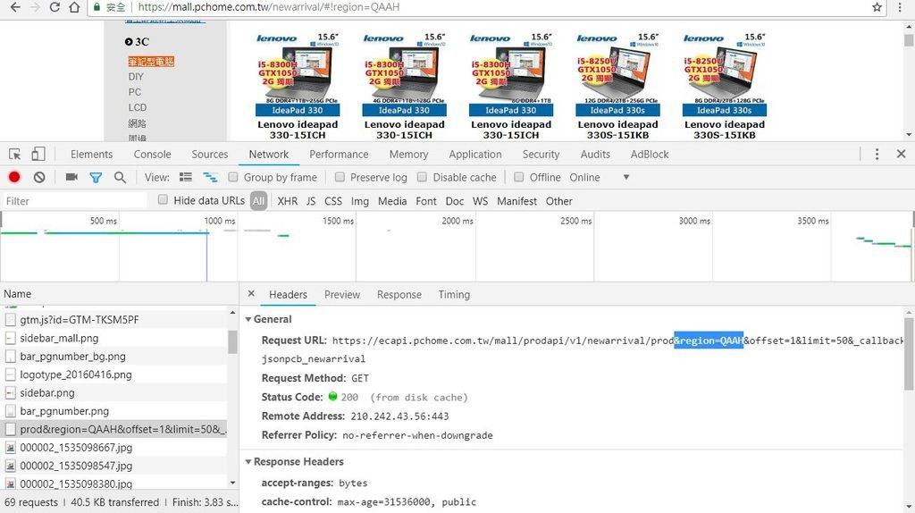The height and width of the screenshot is (513, 915).
Task: Enable Group by frame checkbox
Action: (x=233, y=177)
